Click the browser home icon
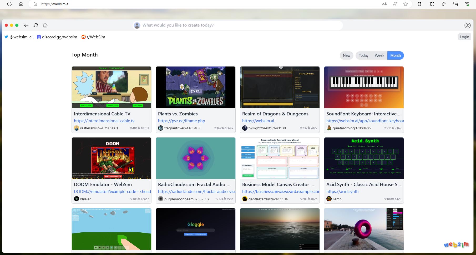The image size is (476, 255). coord(21,4)
